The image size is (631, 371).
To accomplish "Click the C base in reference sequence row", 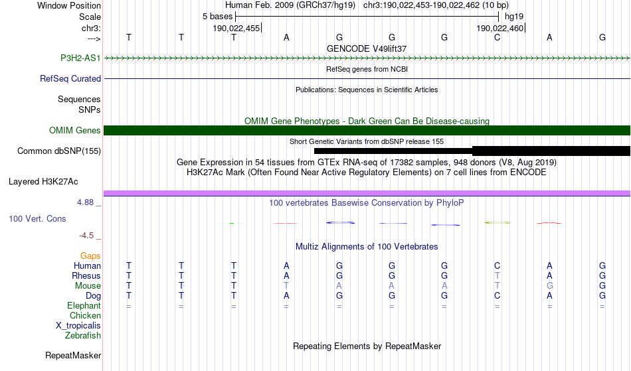I will (497, 37).
